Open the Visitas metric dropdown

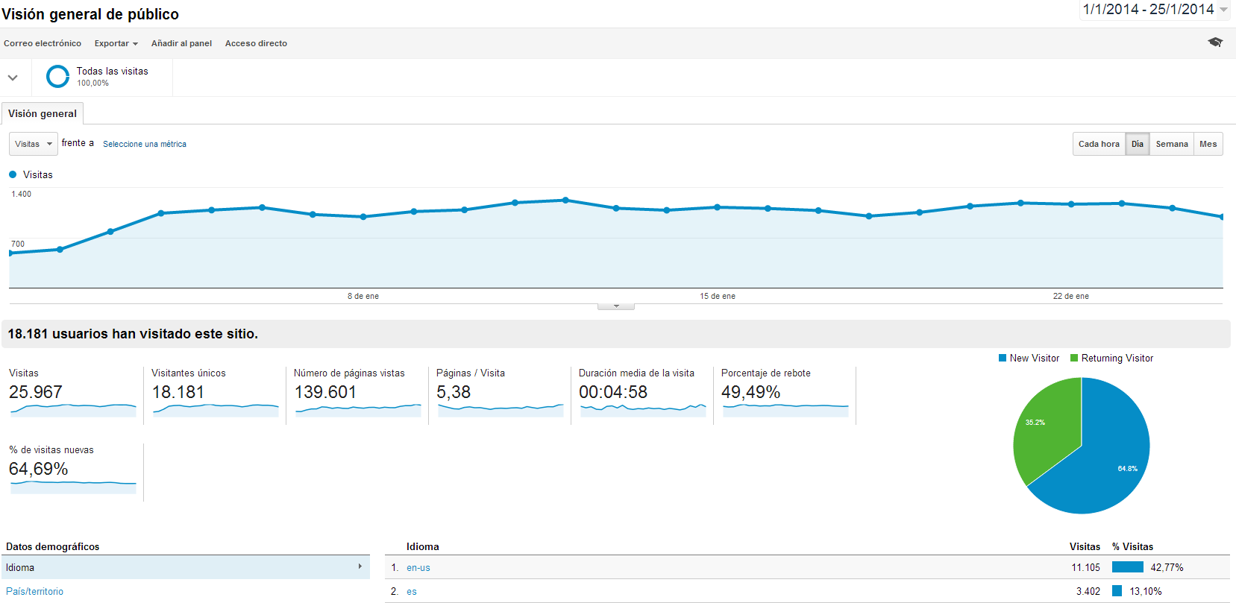34,144
